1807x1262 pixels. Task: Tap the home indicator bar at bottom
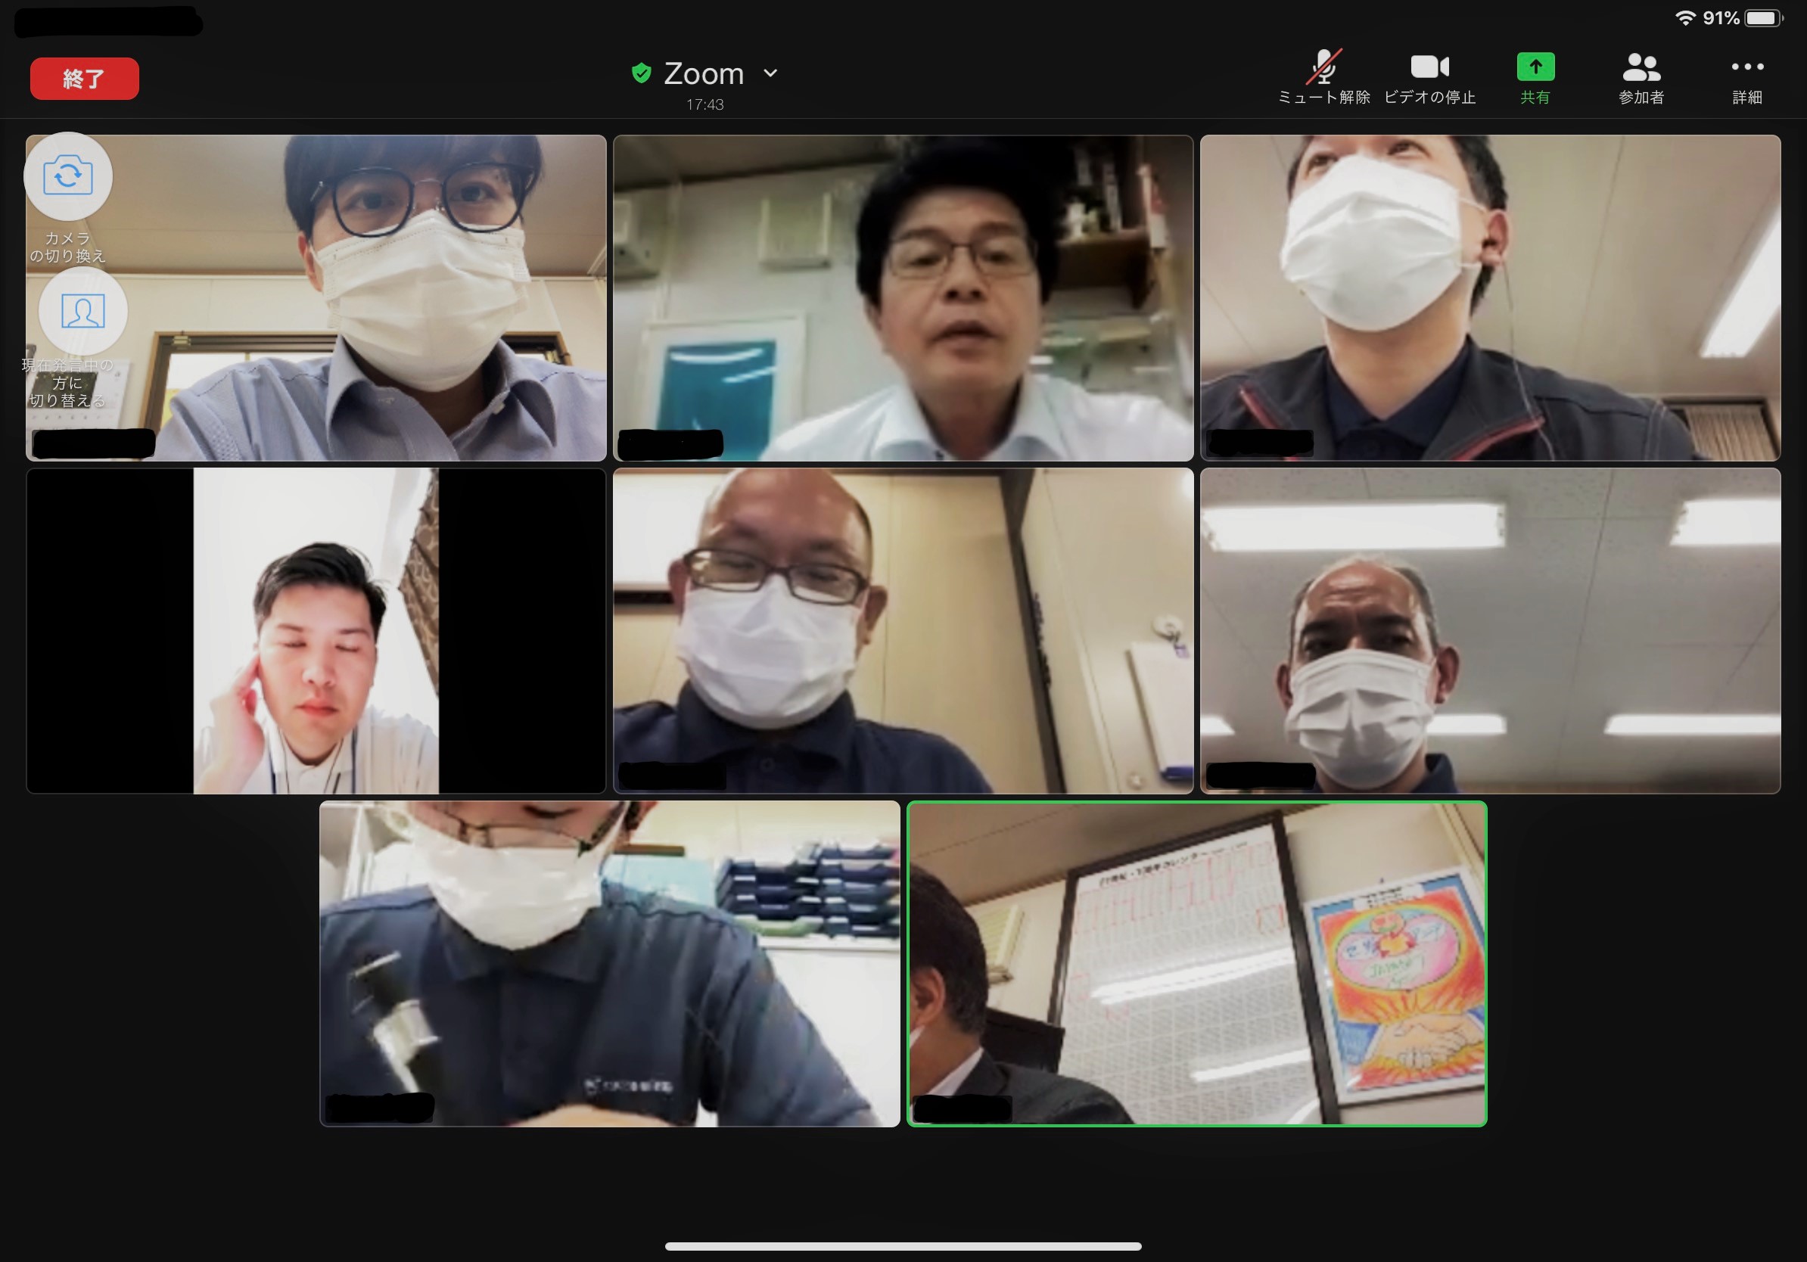click(x=903, y=1246)
